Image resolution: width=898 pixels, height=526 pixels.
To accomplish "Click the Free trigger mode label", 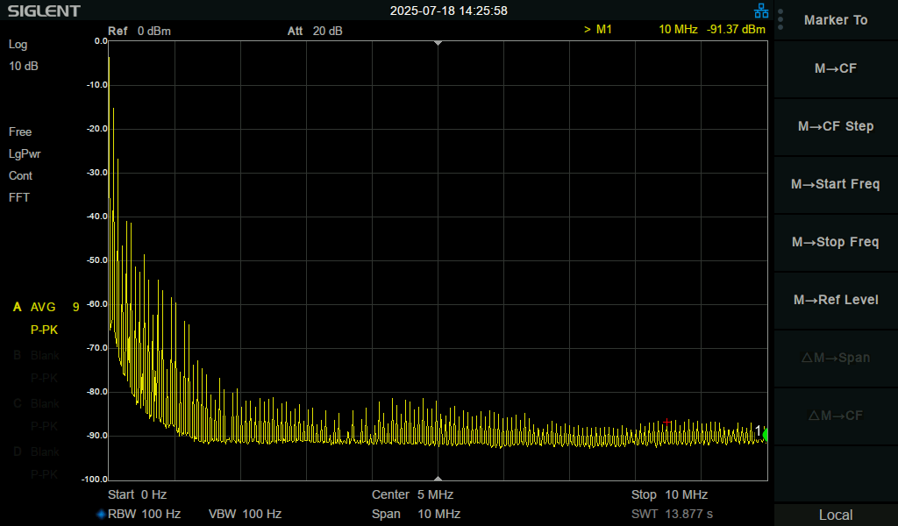I will point(20,132).
